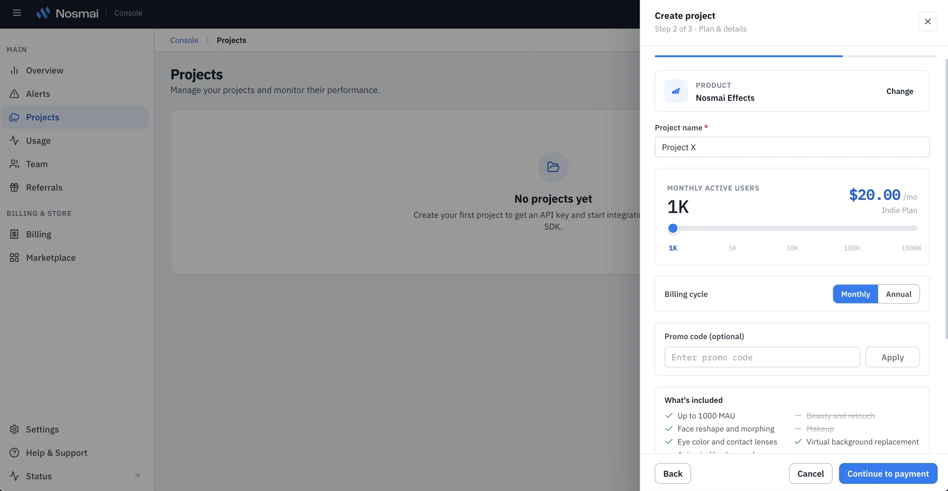The image size is (948, 491).
Task: Click 'Virtual background replacement' feature
Action: (862, 442)
